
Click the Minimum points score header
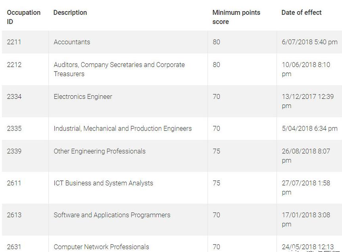pyautogui.click(x=236, y=17)
